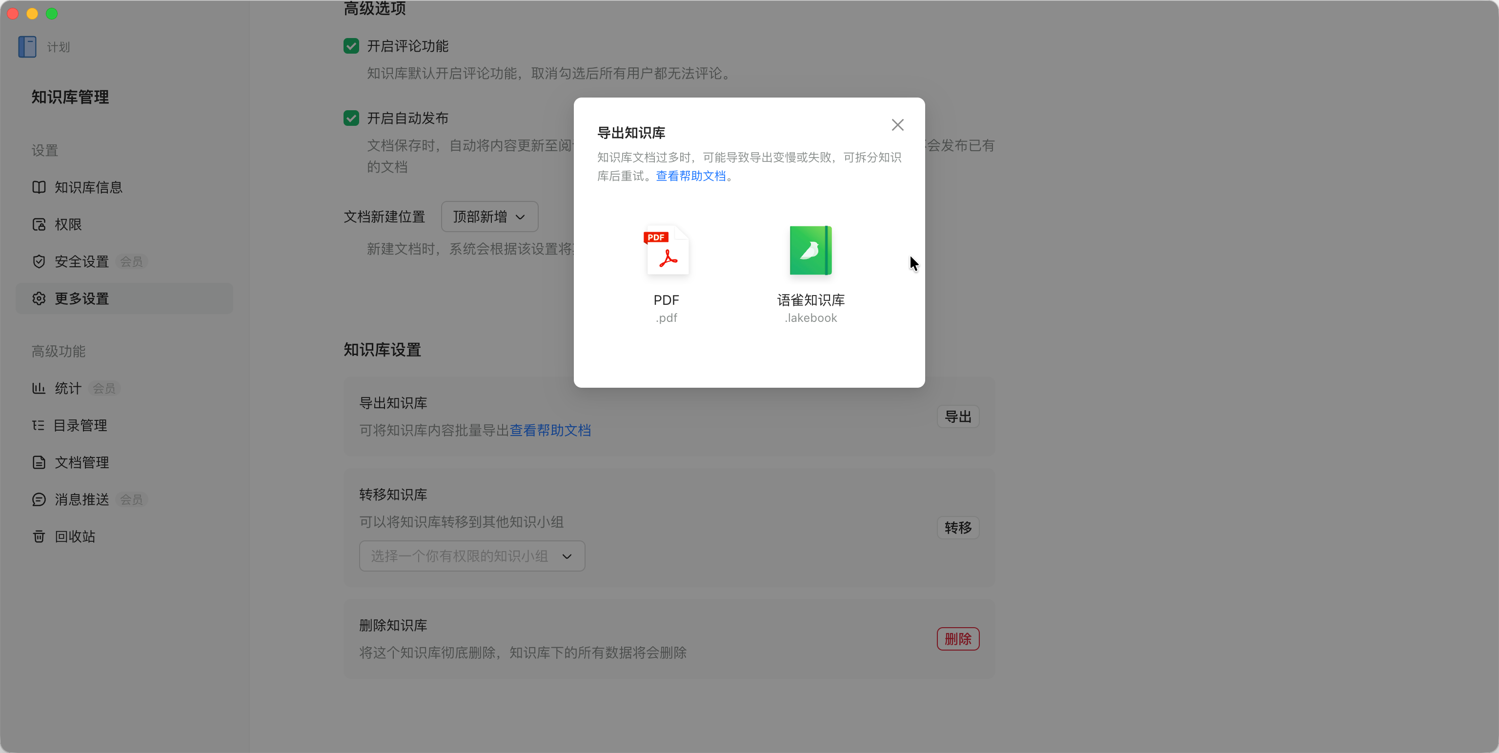
Task: Open 查看帮助文档 link under 导出知识库 section
Action: pos(550,430)
